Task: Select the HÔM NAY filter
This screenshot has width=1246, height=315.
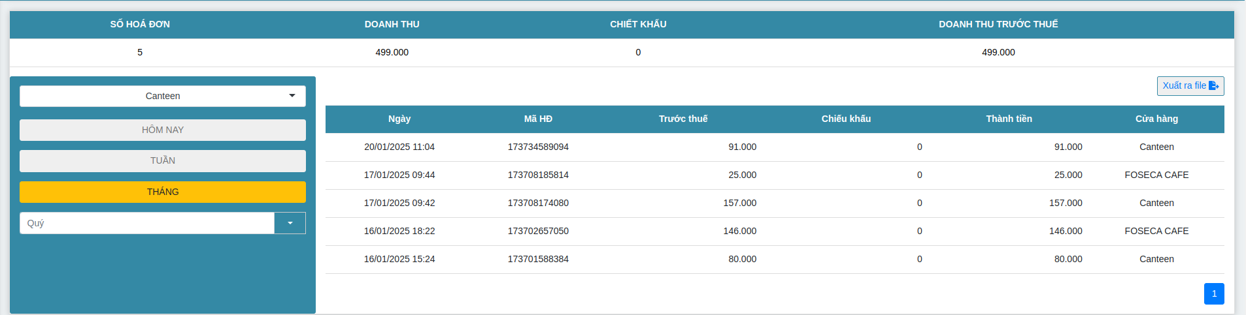Action: pyautogui.click(x=162, y=130)
